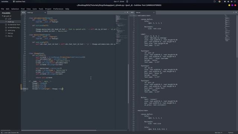Click the left pane horizontal scrollbar
This screenshot has width=238, height=134.
point(59,130)
